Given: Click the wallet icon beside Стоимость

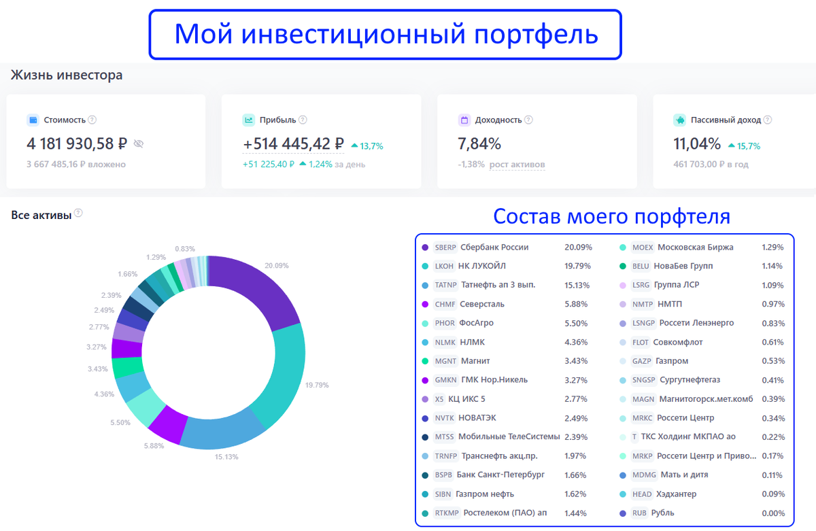Looking at the screenshot, I should pos(33,120).
